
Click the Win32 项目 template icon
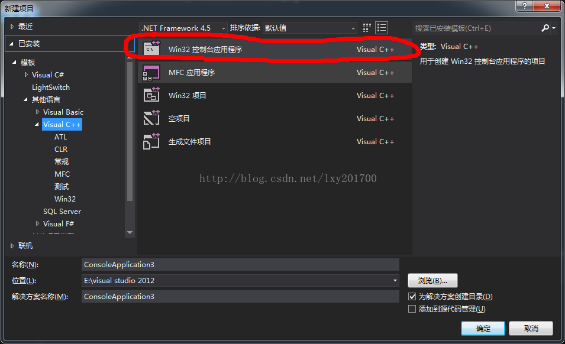coord(151,95)
